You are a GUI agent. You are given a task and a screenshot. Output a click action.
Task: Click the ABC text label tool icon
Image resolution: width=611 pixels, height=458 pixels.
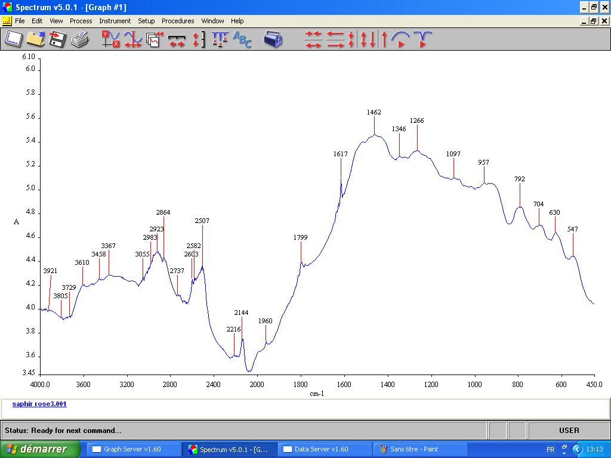click(x=242, y=39)
